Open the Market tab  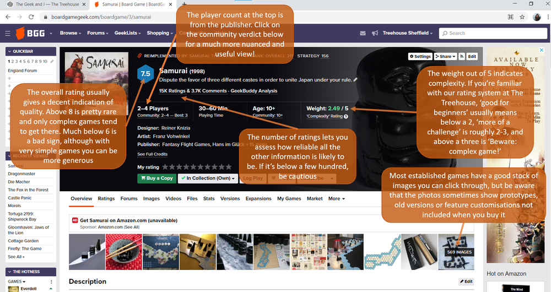[315, 198]
